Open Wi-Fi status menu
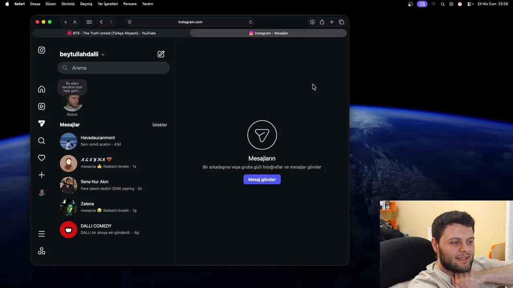 (x=433, y=4)
